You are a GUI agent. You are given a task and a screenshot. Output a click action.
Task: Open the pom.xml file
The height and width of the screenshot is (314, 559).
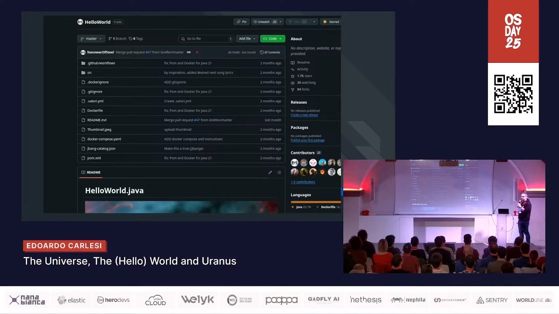click(94, 158)
